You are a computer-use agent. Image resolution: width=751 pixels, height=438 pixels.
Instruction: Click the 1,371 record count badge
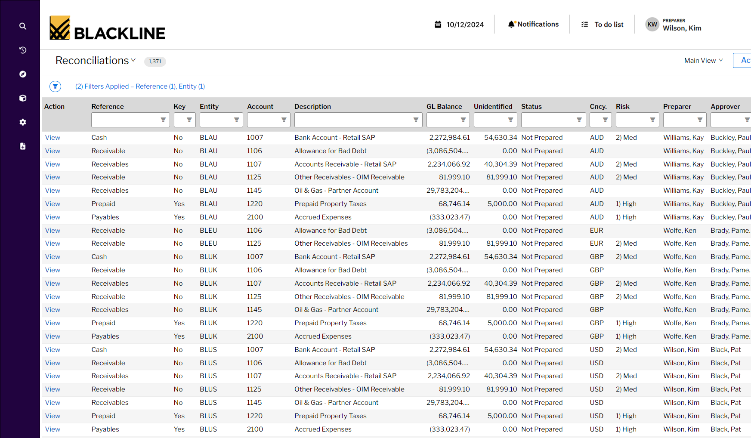pyautogui.click(x=155, y=62)
